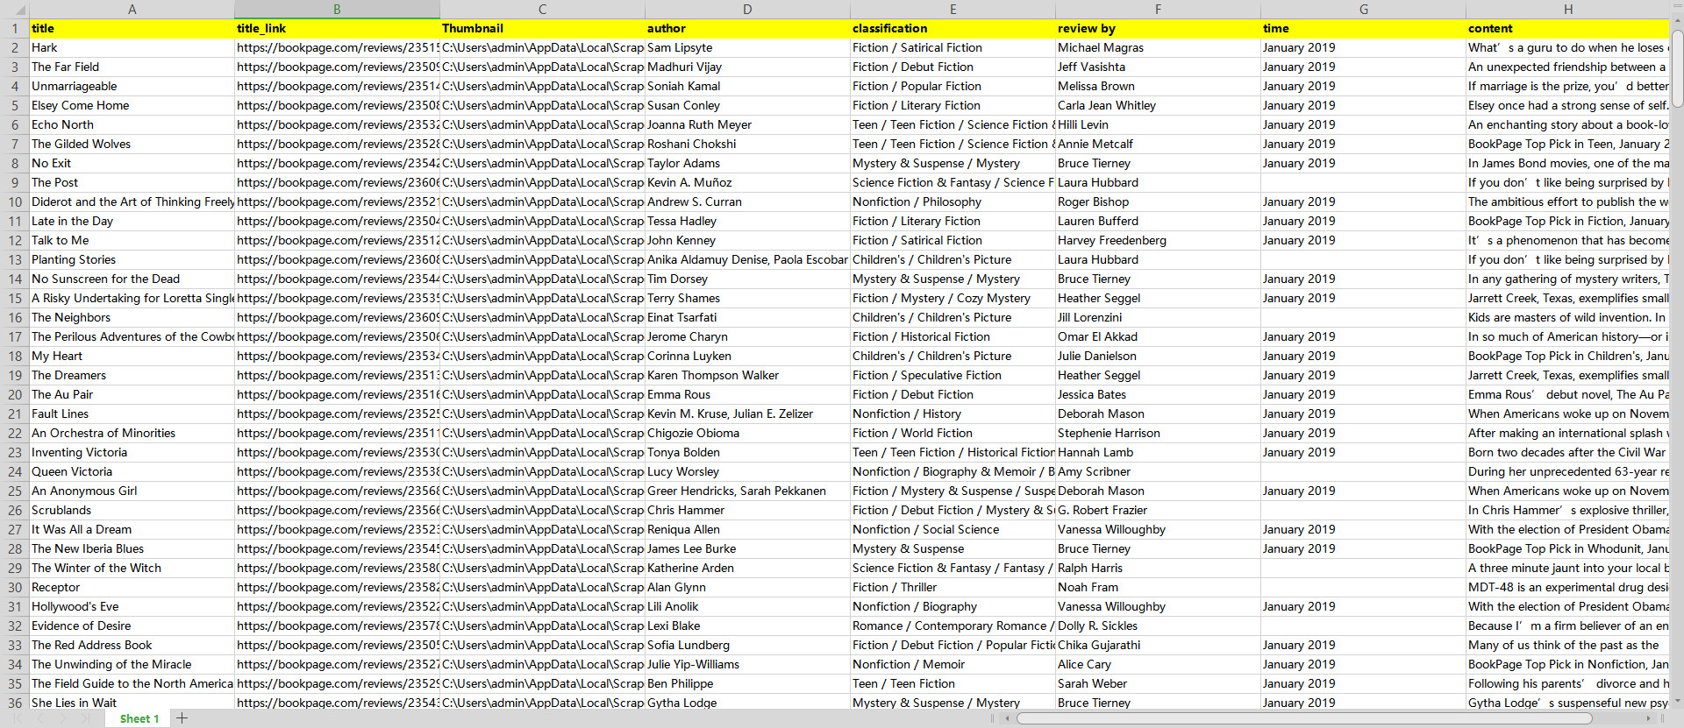Select column D header
Image resolution: width=1684 pixels, height=728 pixels.
748,9
